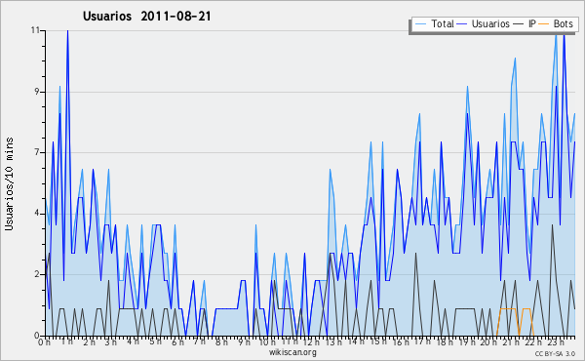The height and width of the screenshot is (361, 585).
Task: Click the x-axis label '6 h'
Action: point(177,341)
